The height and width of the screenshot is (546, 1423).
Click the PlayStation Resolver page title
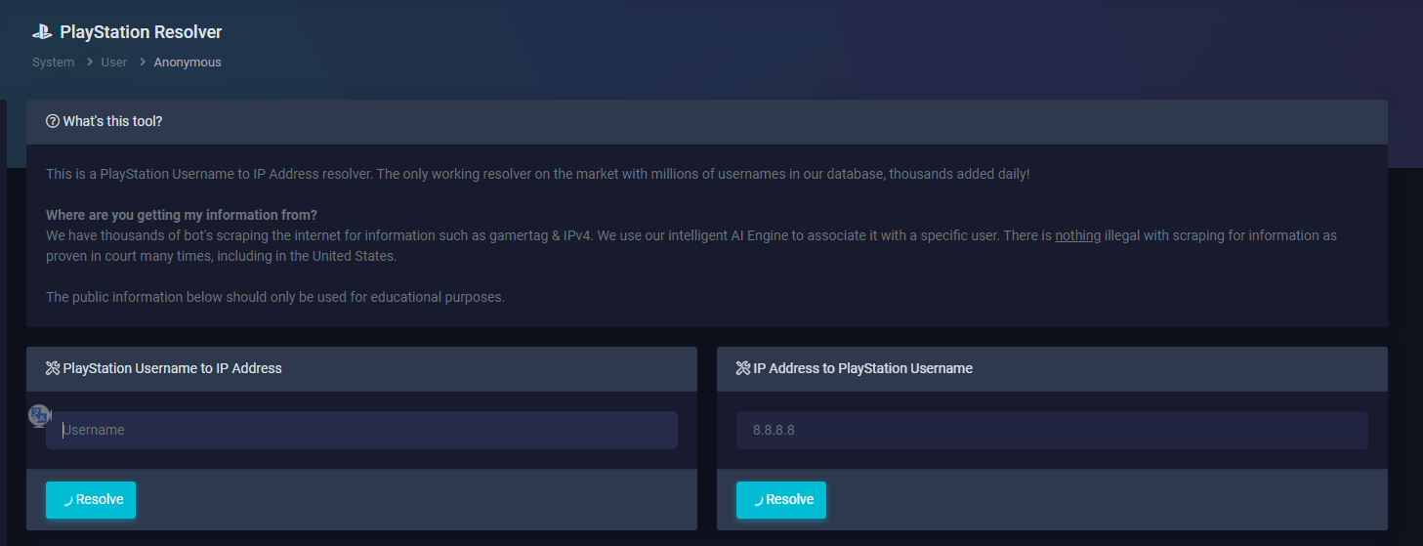[141, 32]
